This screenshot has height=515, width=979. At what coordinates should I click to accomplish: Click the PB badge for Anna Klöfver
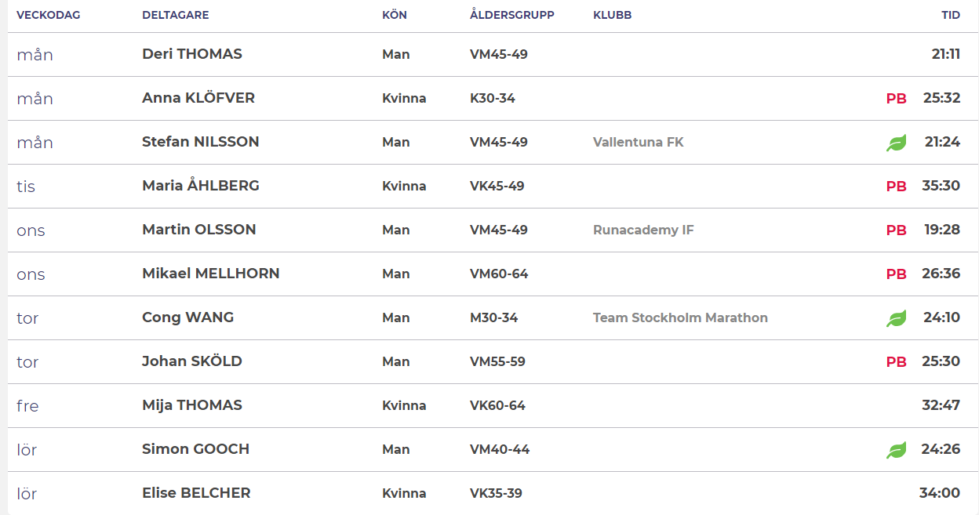(x=897, y=99)
